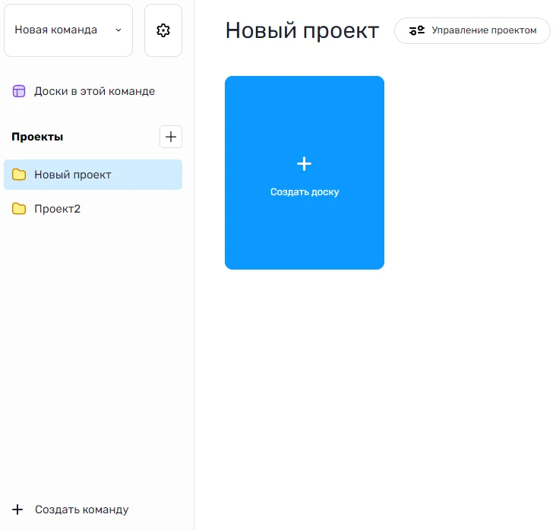Click the Создать команду link

[x=81, y=509]
